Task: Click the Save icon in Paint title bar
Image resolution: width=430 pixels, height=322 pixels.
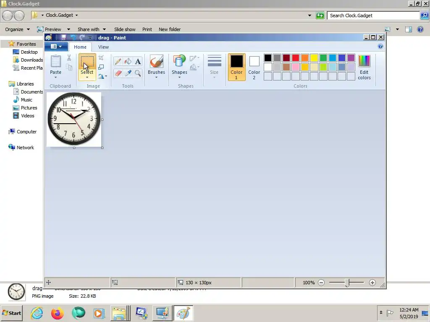Action: pos(63,37)
